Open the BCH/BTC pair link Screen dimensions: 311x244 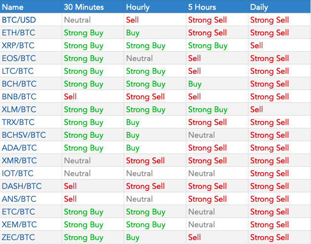(19, 84)
